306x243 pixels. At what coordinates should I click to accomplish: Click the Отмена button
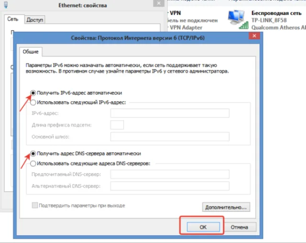(239, 227)
